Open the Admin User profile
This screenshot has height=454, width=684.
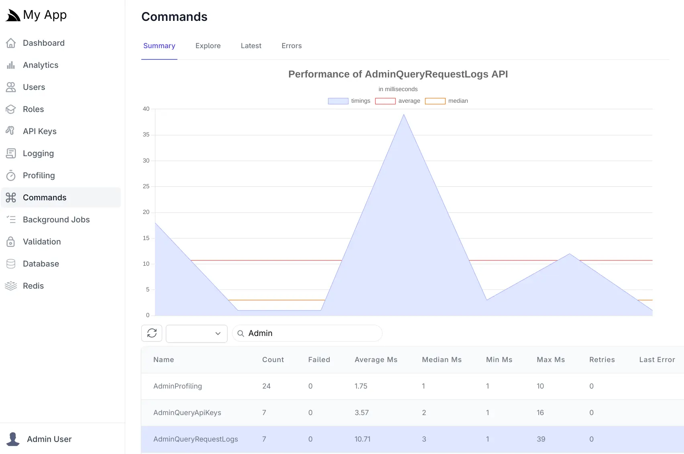click(49, 439)
